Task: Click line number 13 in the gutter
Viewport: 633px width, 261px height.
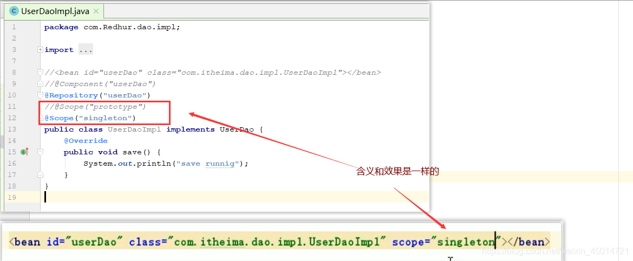Action: pos(12,129)
